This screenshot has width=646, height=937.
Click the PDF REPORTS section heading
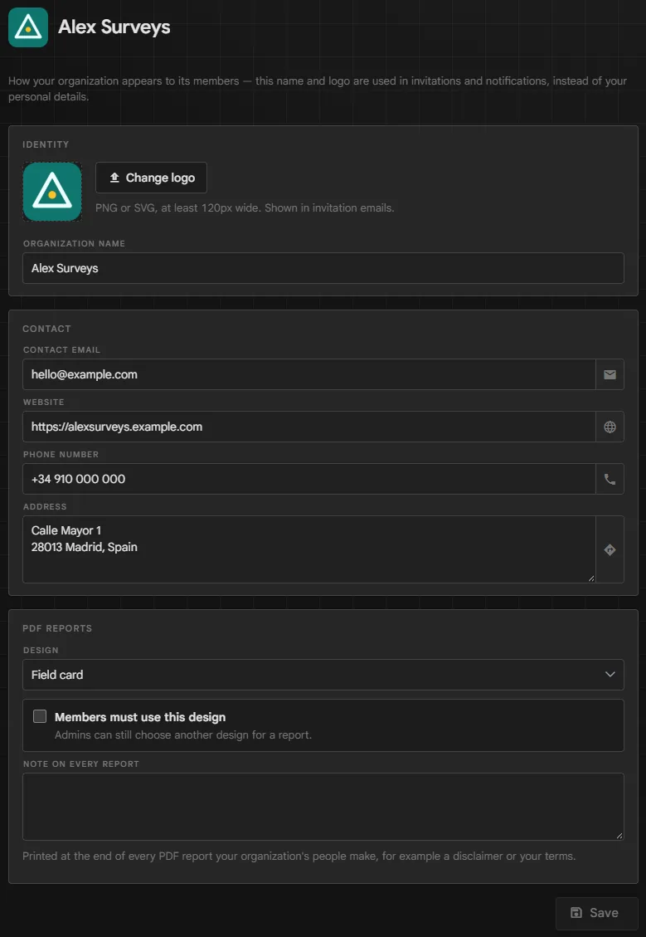57,628
